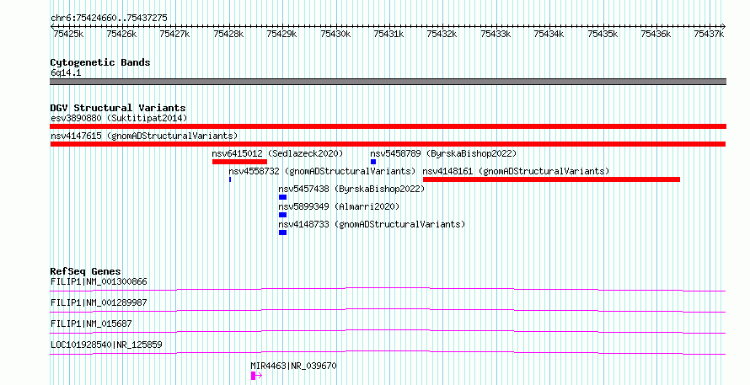Viewport: 750px width, 385px height.
Task: Open the nsv4148161 (gnomADStructuralVariants) label
Action: [x=516, y=171]
